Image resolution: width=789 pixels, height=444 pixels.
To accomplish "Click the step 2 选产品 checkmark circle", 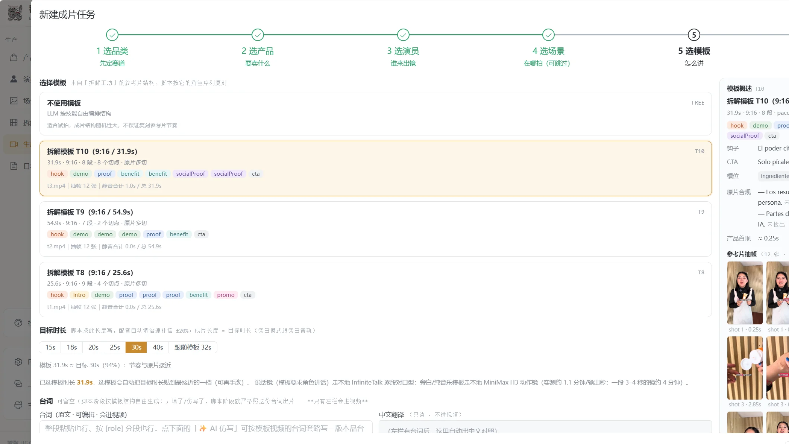I will (x=258, y=35).
